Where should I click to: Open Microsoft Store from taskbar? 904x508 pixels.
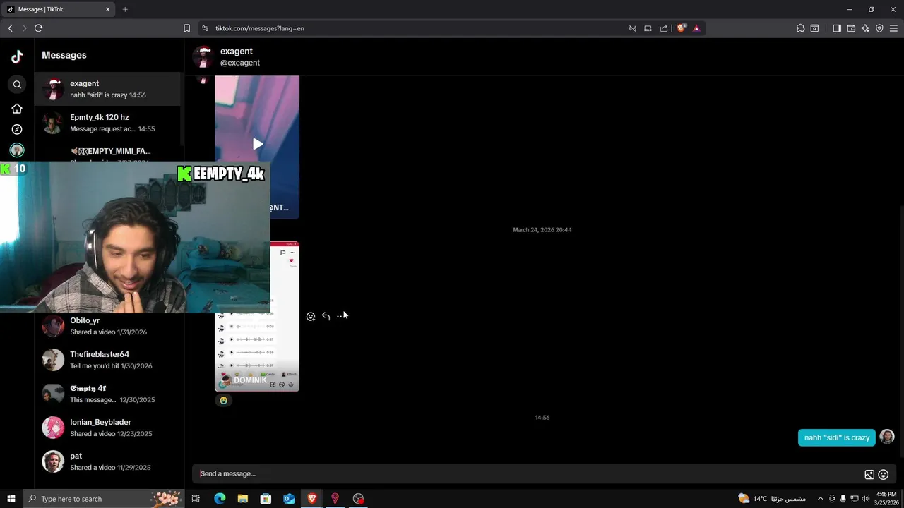266,499
